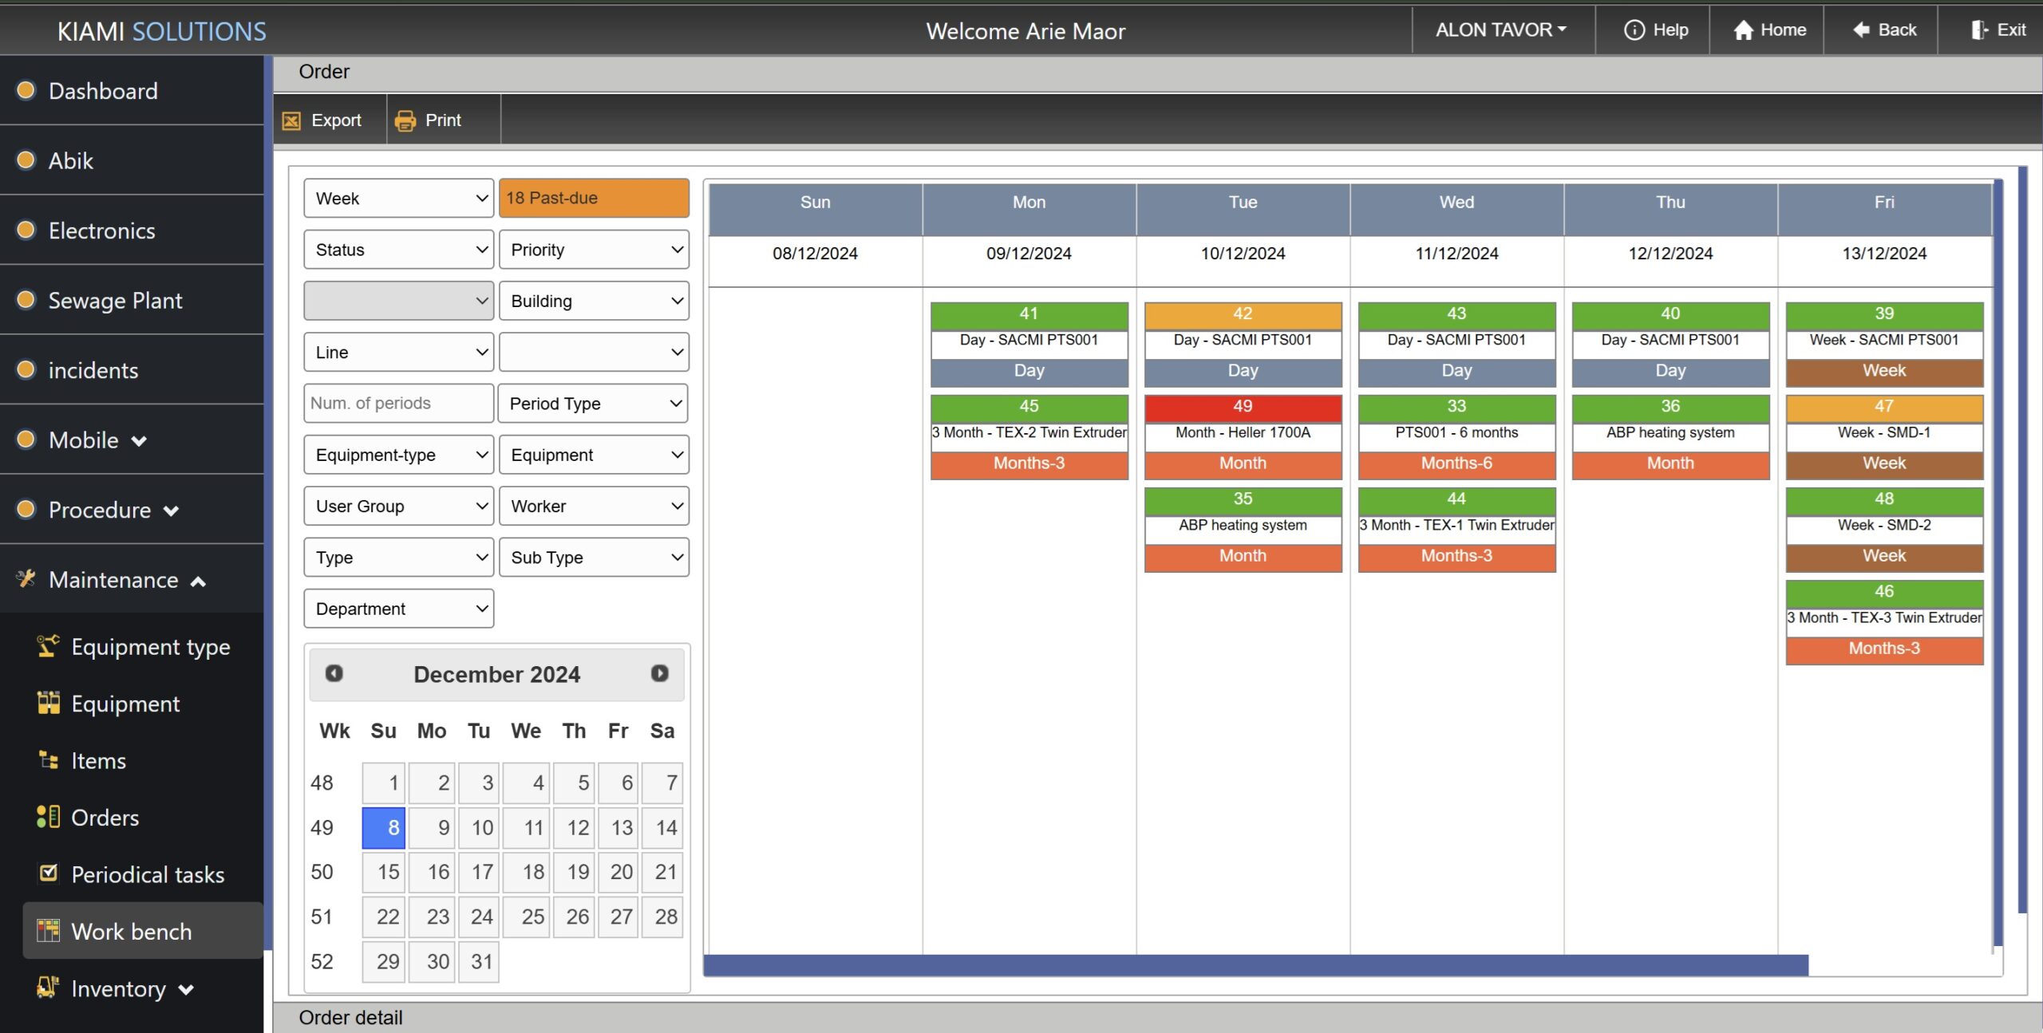
Task: Open Equipment type in Maintenance menu
Action: (x=150, y=647)
